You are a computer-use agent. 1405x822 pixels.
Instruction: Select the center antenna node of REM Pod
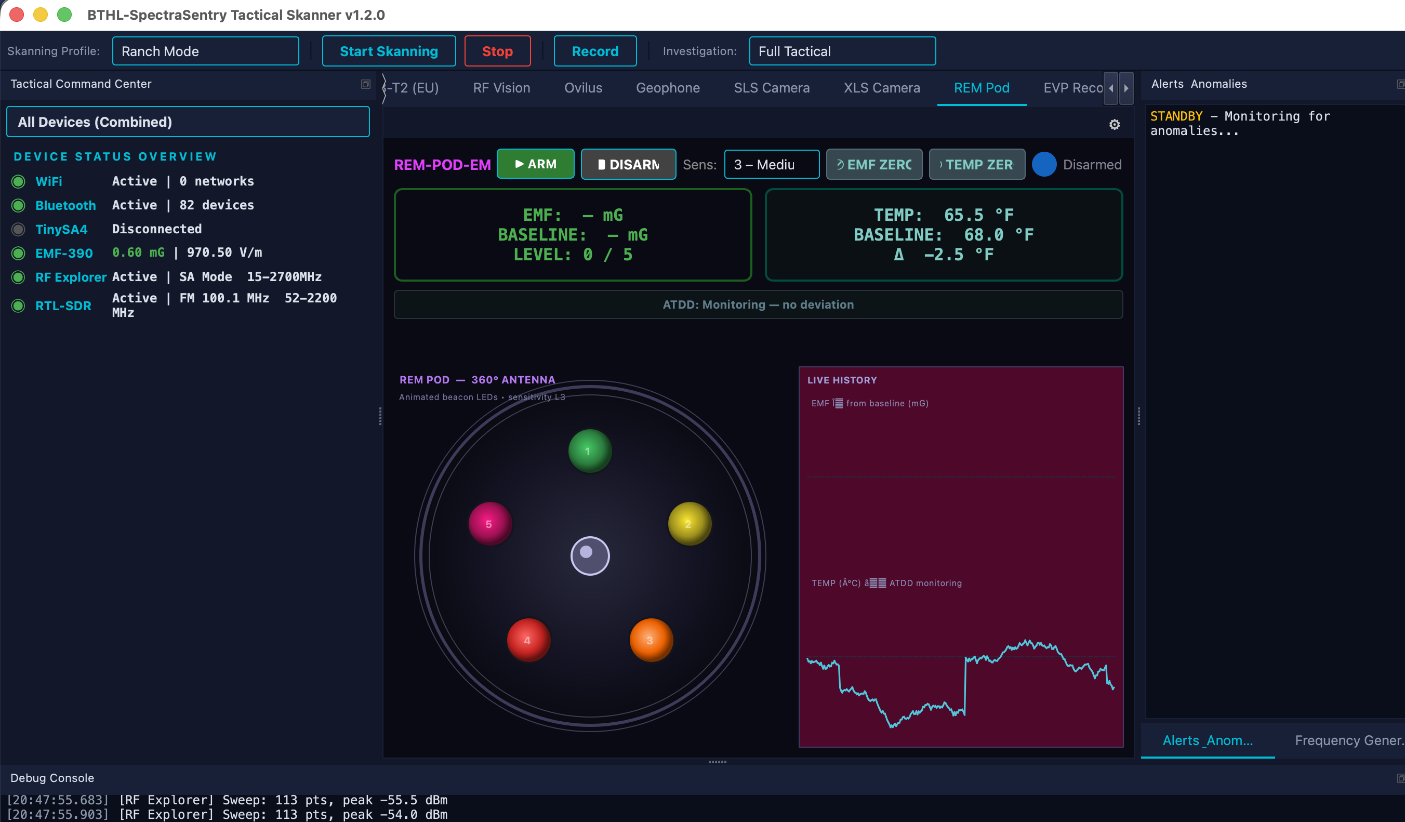(589, 555)
